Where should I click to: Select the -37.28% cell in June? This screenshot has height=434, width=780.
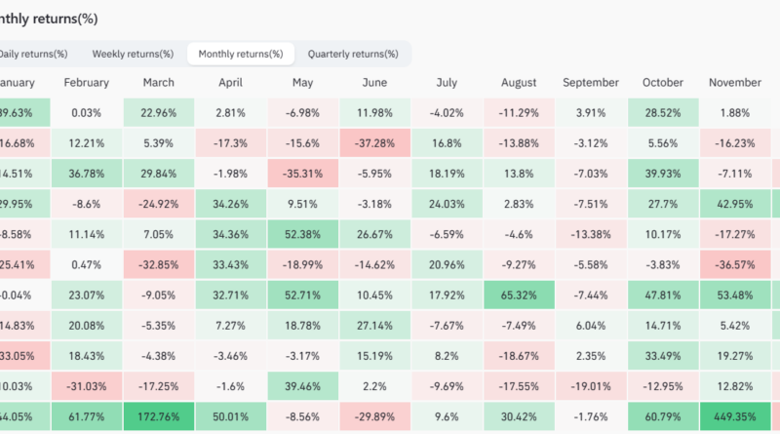click(x=374, y=143)
